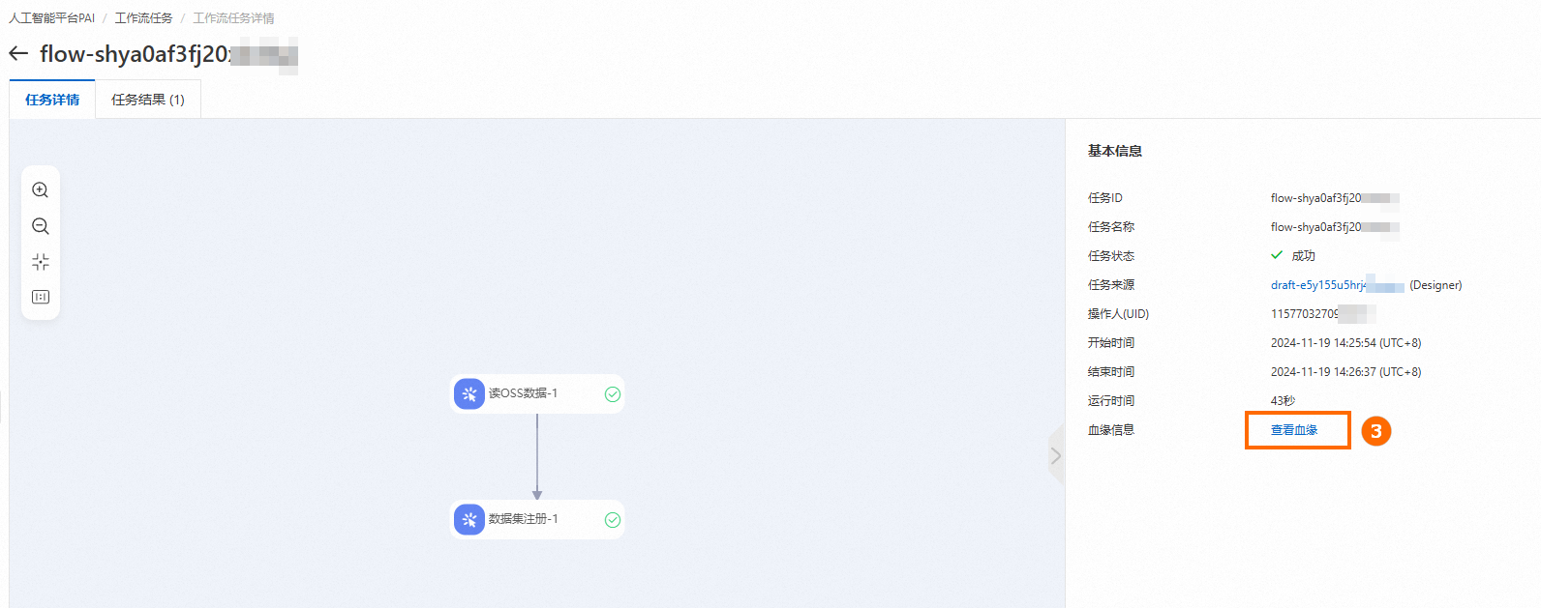Click the 查看血缘 link

(x=1294, y=430)
